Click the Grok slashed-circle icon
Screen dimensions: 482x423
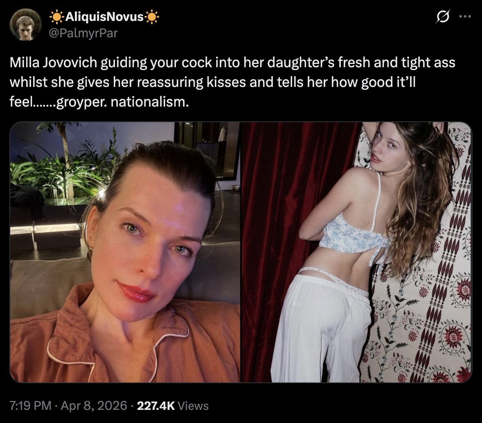[443, 16]
